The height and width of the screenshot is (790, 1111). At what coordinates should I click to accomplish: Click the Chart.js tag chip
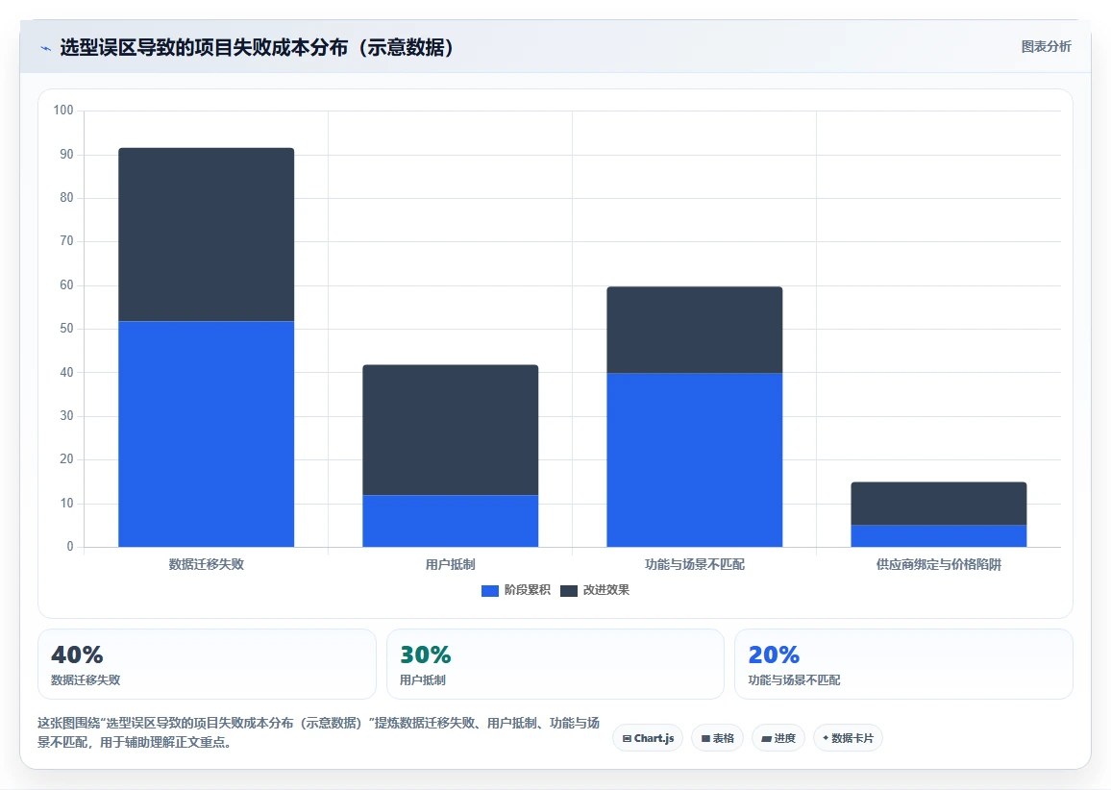[648, 737]
